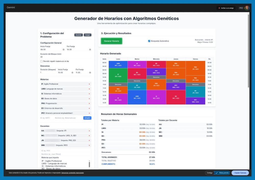
Task: Focus the Nombre (ej. Matemáticas) input field
Action: [68, 118]
